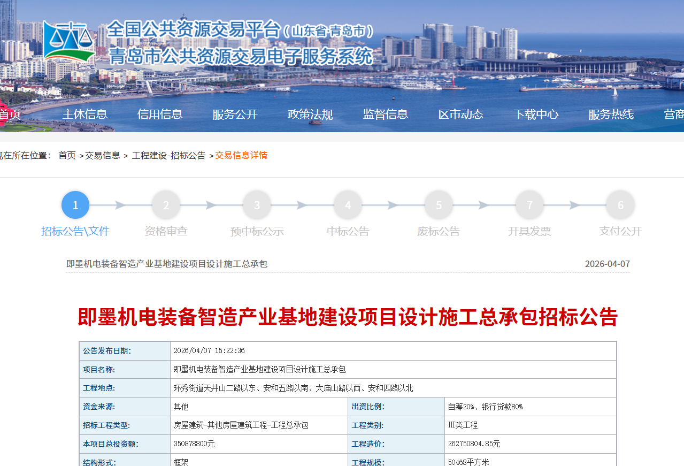Screen dimensions: 684x466
Task: Select the 废标公告 step label
Action: point(439,231)
